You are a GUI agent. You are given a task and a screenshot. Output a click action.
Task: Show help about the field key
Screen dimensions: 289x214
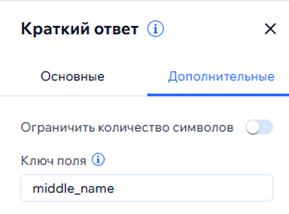(x=98, y=160)
